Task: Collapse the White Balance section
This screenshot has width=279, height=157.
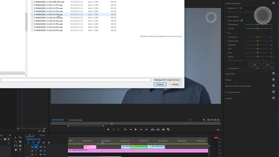Action: (226, 17)
